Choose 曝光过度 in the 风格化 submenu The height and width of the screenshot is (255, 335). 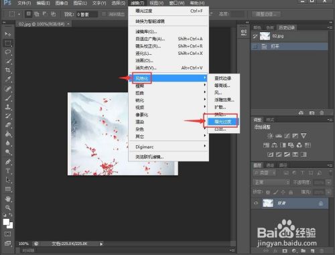(223, 122)
